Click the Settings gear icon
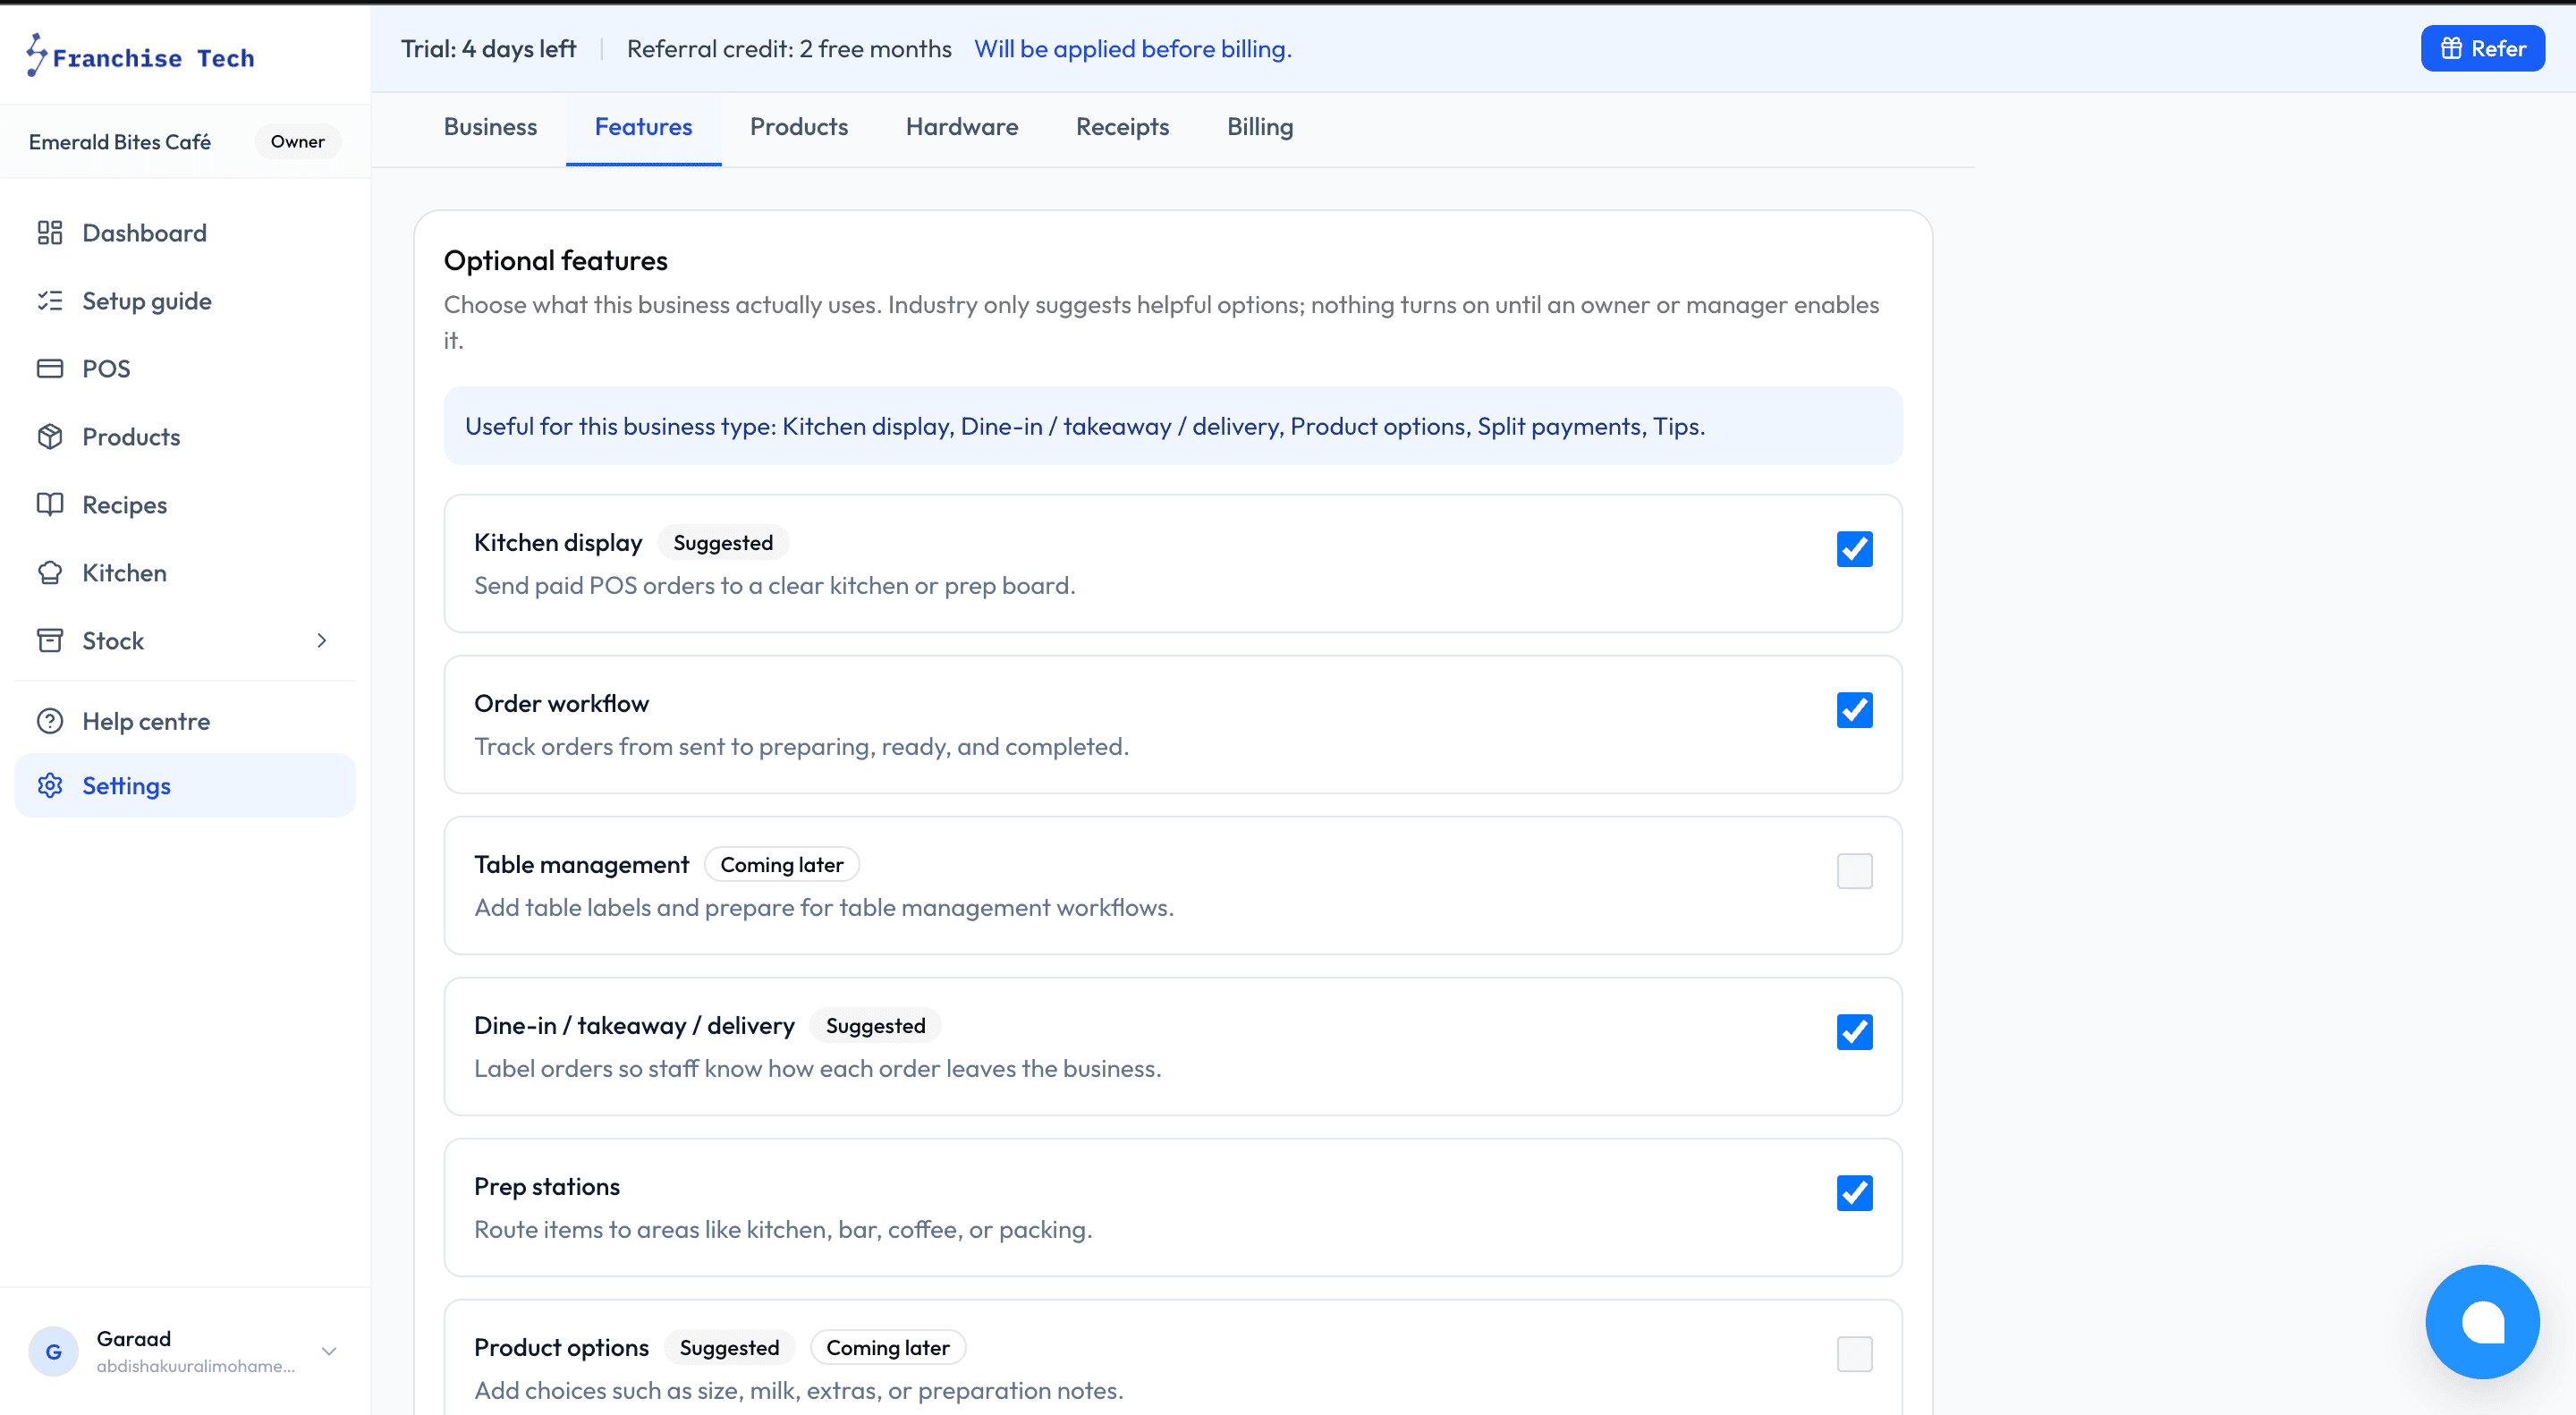The image size is (2576, 1415). pos(50,786)
